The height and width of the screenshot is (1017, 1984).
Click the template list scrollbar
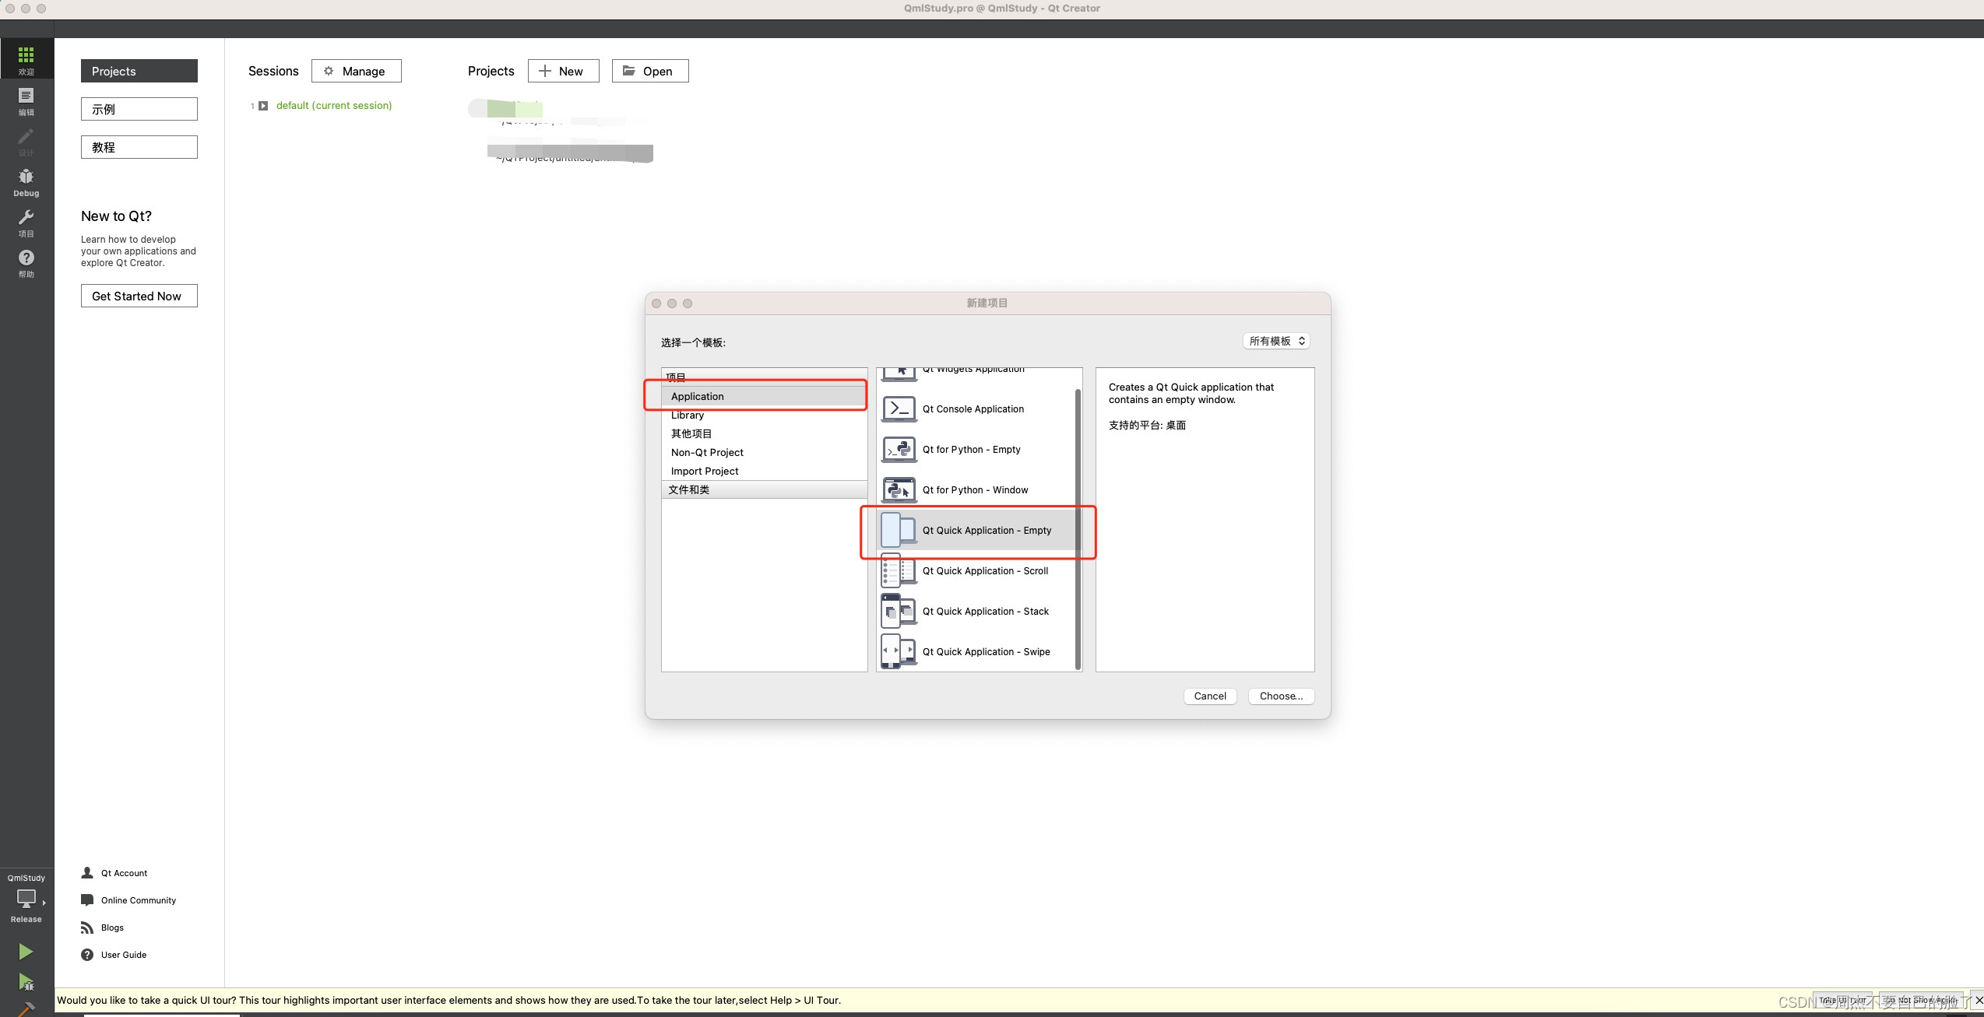(x=1078, y=529)
